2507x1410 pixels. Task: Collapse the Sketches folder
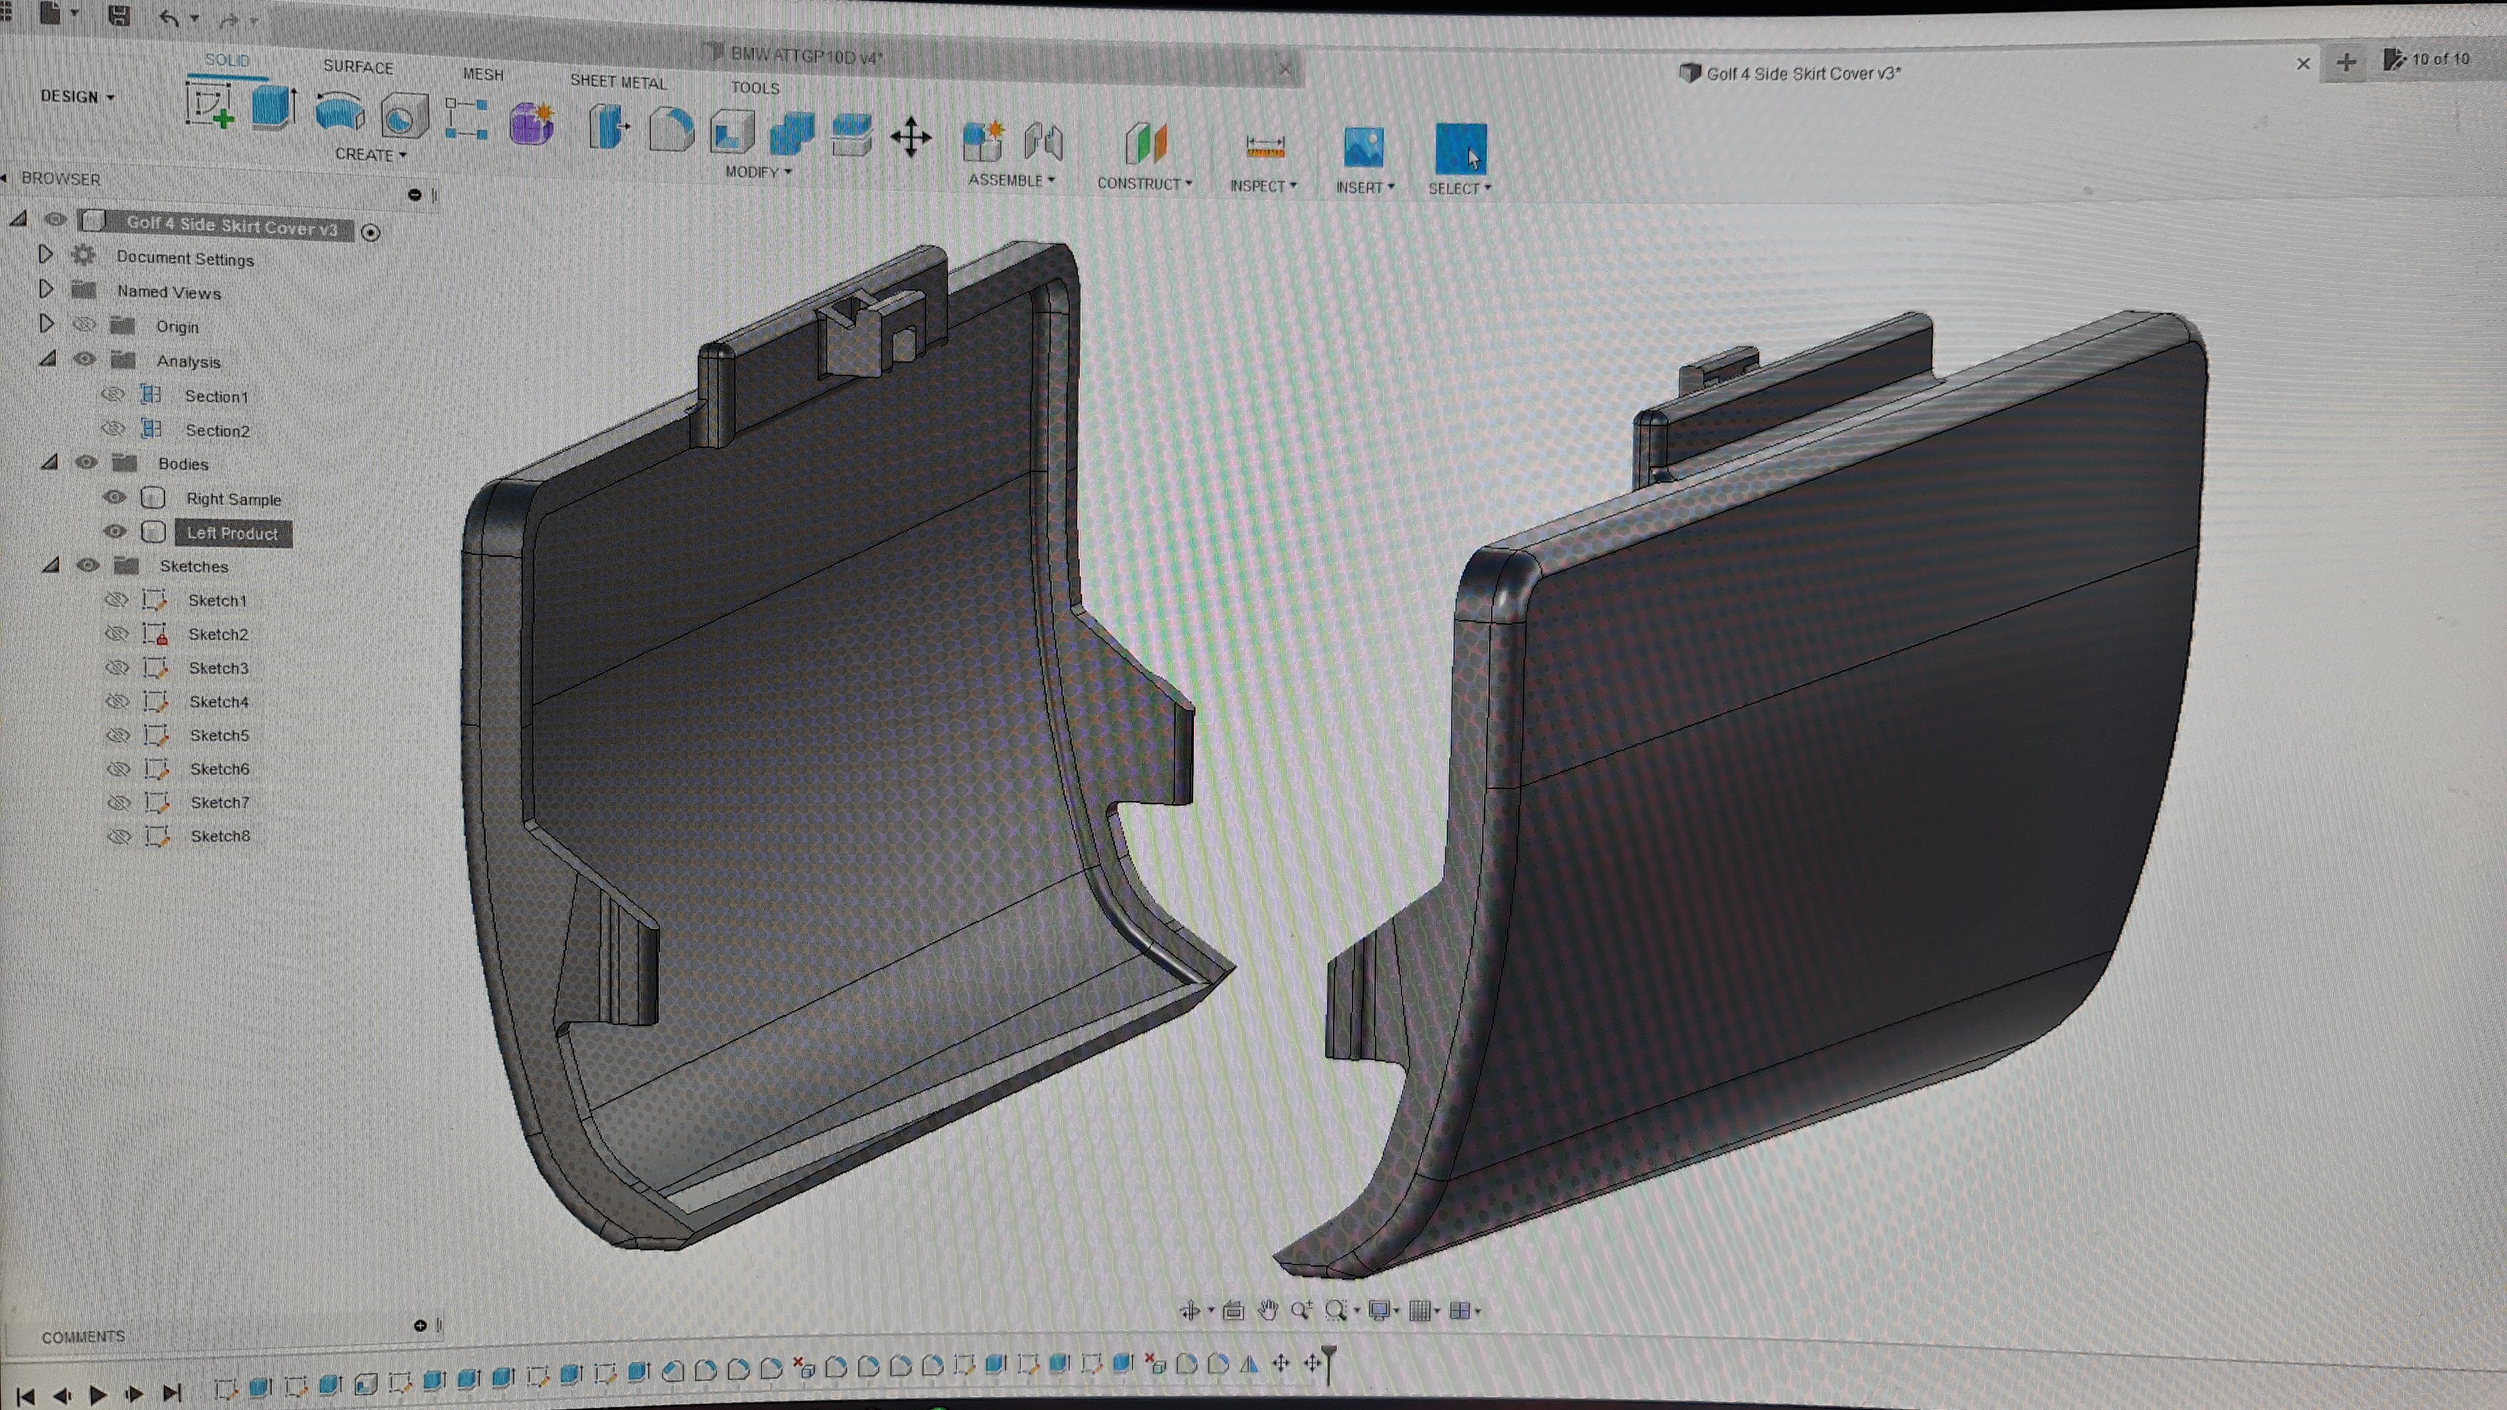tap(51, 565)
